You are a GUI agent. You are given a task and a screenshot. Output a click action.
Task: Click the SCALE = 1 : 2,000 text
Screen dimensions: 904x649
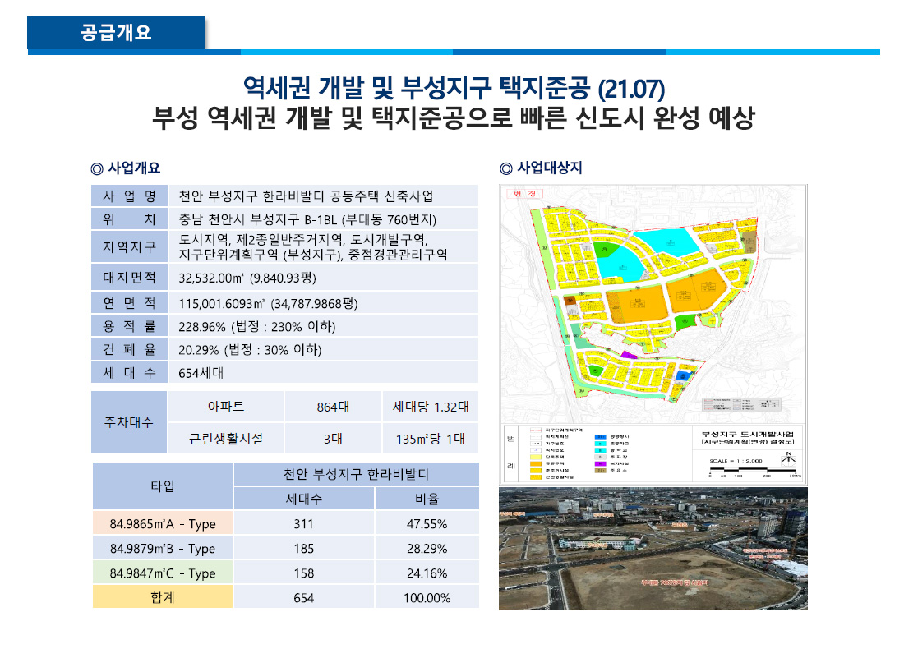click(736, 461)
